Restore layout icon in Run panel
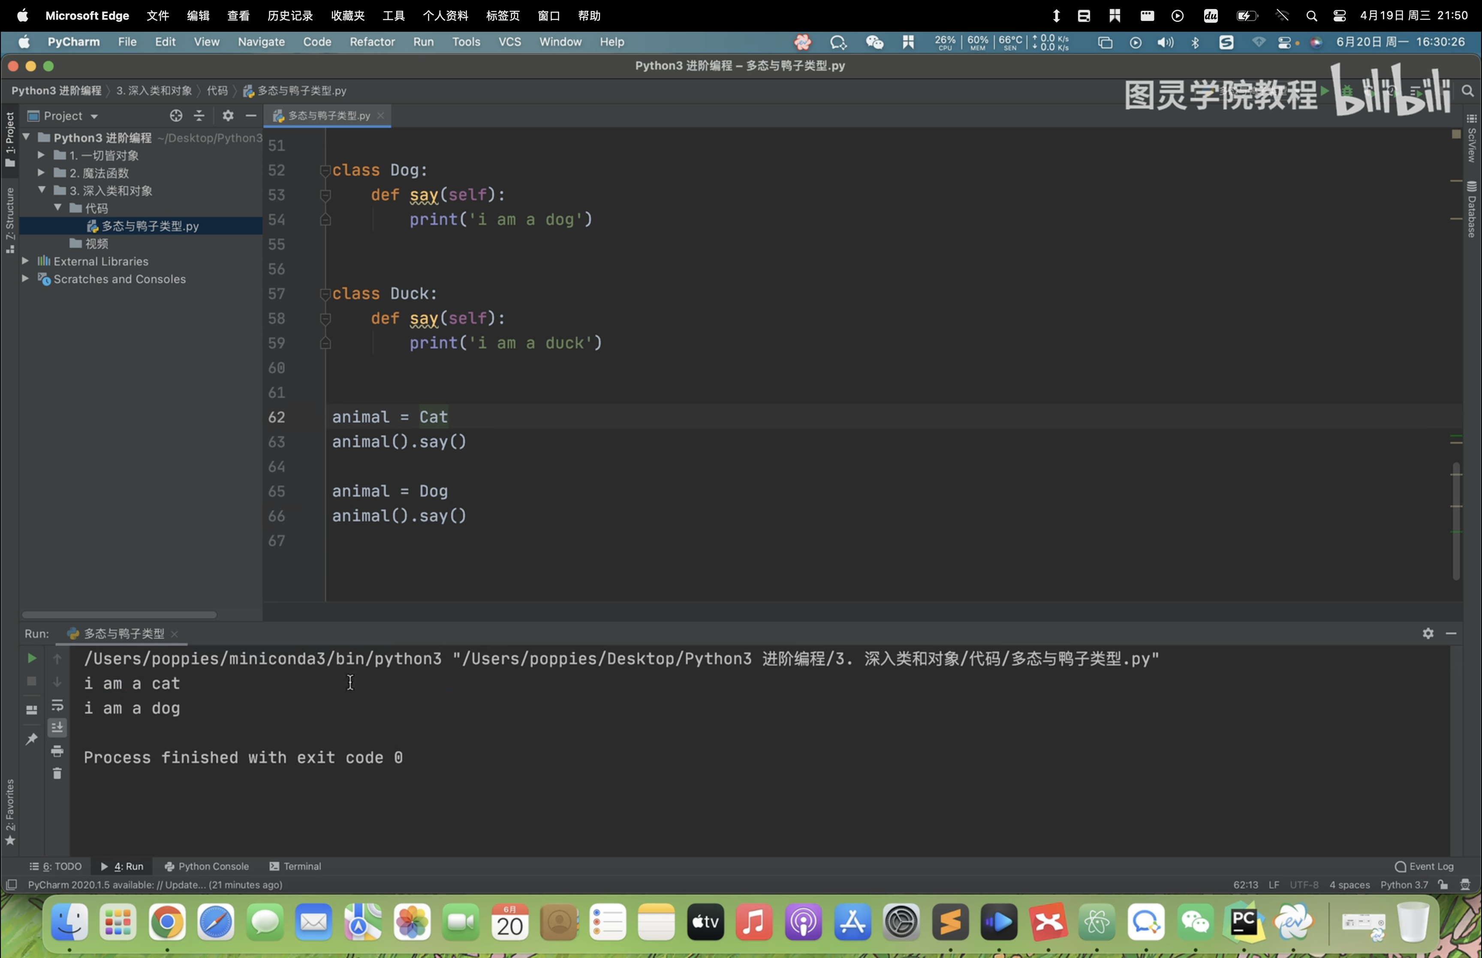Screen dimensions: 1482x958 point(32,710)
